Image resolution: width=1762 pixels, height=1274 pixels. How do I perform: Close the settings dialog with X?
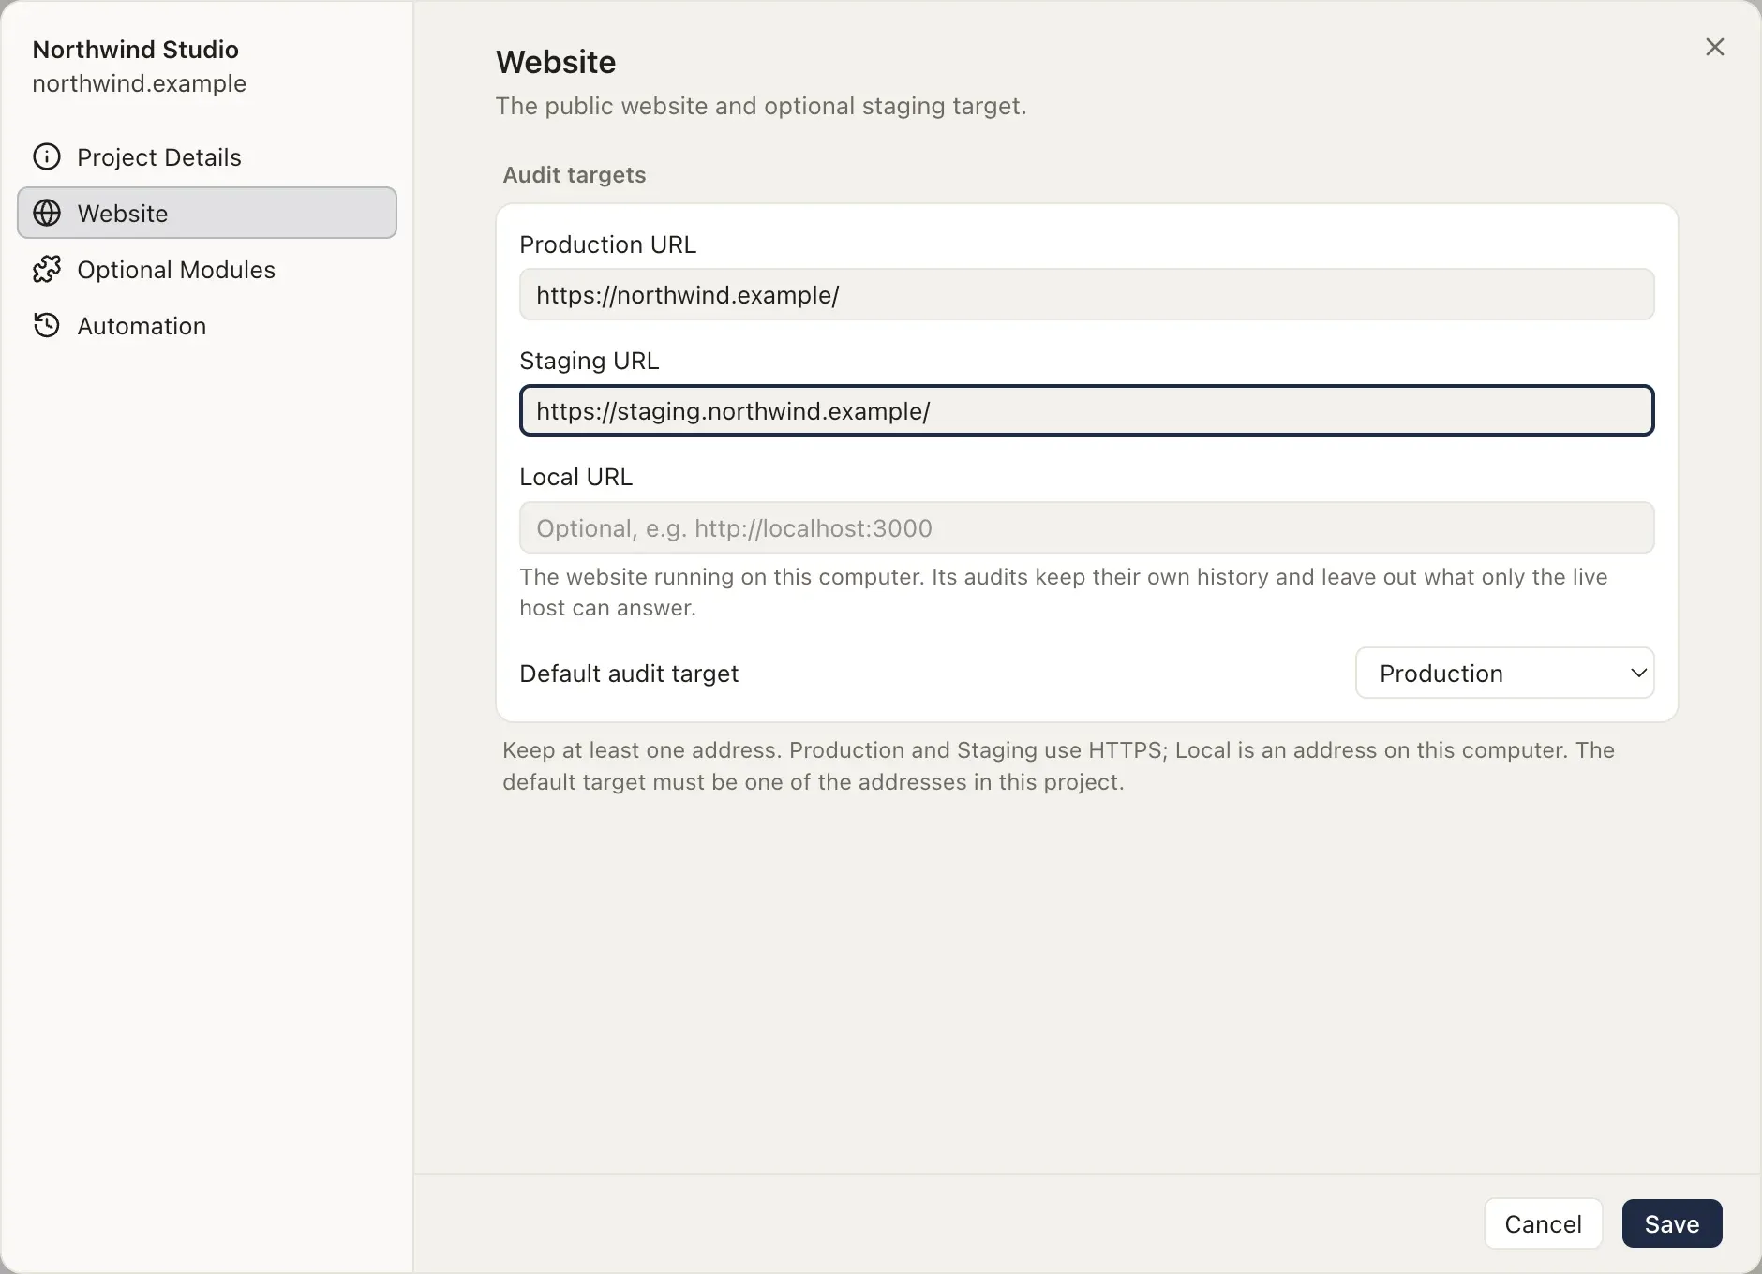point(1714,47)
